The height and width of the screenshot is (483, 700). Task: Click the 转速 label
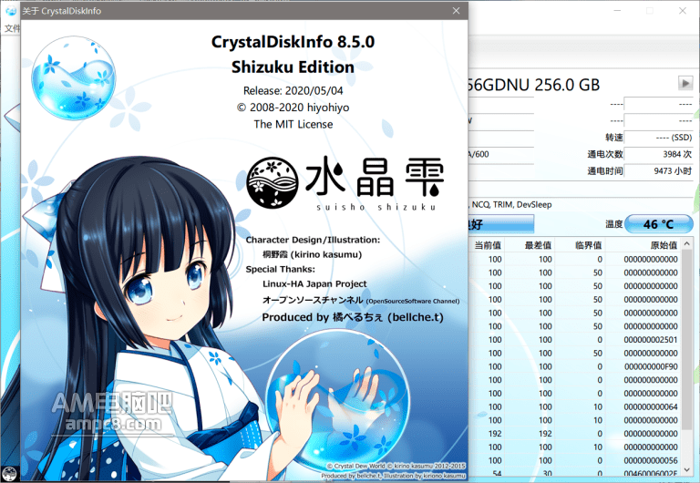(x=613, y=138)
